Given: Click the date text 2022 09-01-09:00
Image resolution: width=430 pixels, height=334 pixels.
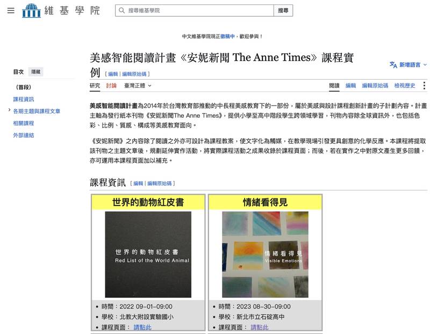Looking at the screenshot, I should [146, 307].
